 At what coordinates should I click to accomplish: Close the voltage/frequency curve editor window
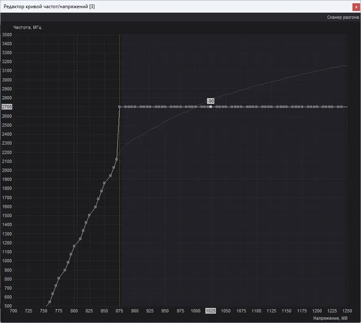point(356,7)
